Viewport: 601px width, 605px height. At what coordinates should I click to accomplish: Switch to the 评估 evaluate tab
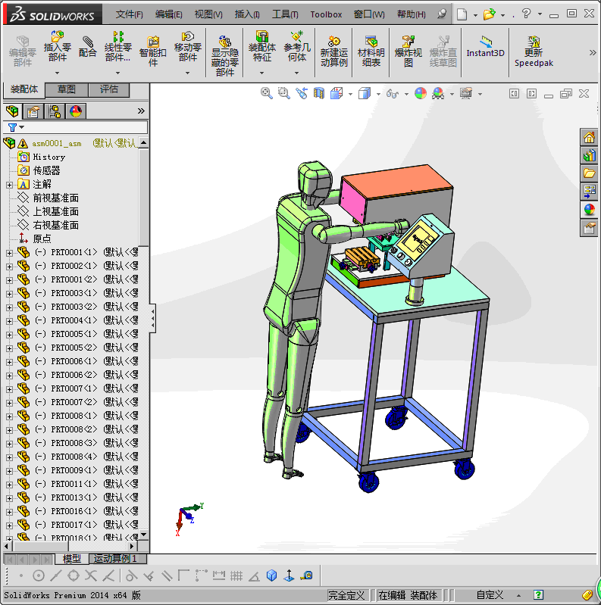click(109, 89)
